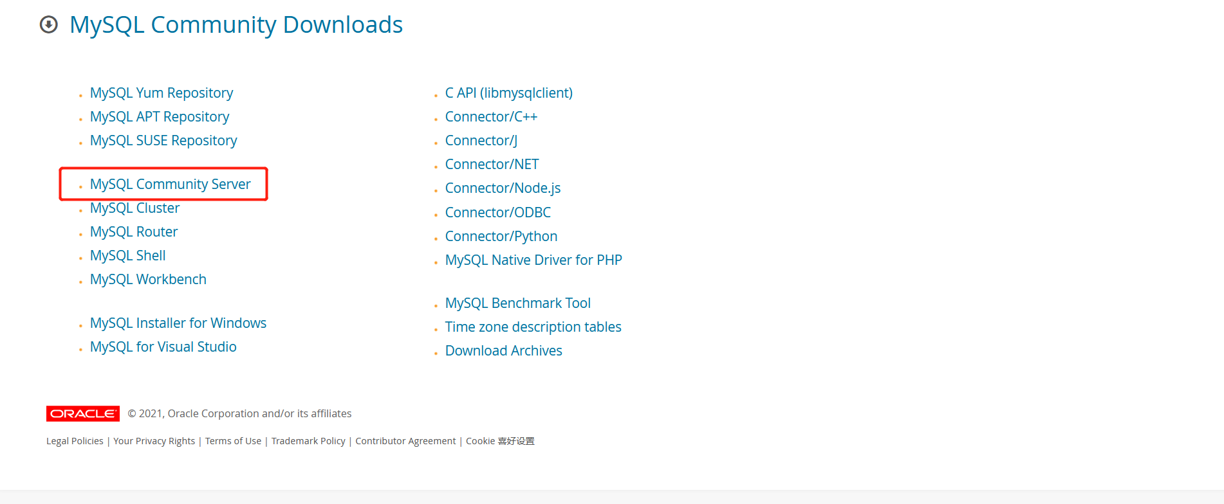Open the Connector/NET link
Viewport: 1224px width, 504px height.
click(x=492, y=165)
